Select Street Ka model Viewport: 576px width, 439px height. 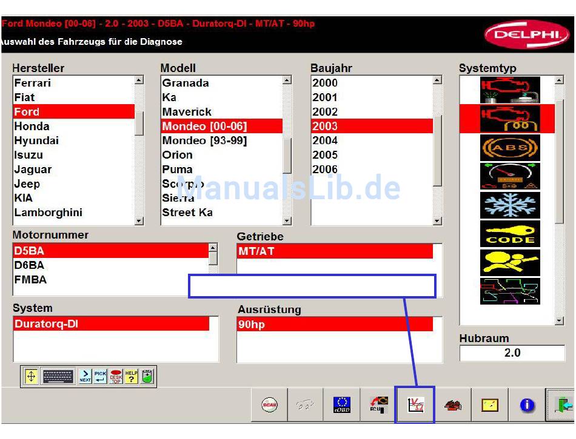[222, 213]
